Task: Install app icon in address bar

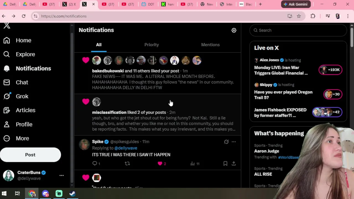Action: [290, 16]
